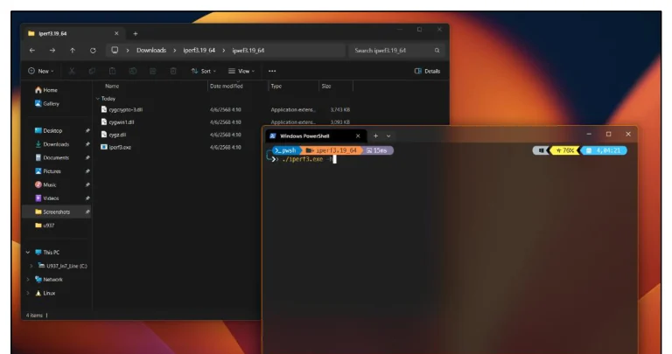Viewport: 672px width, 354px height.
Task: Select the Windows PowerShell tab
Action: coord(316,136)
